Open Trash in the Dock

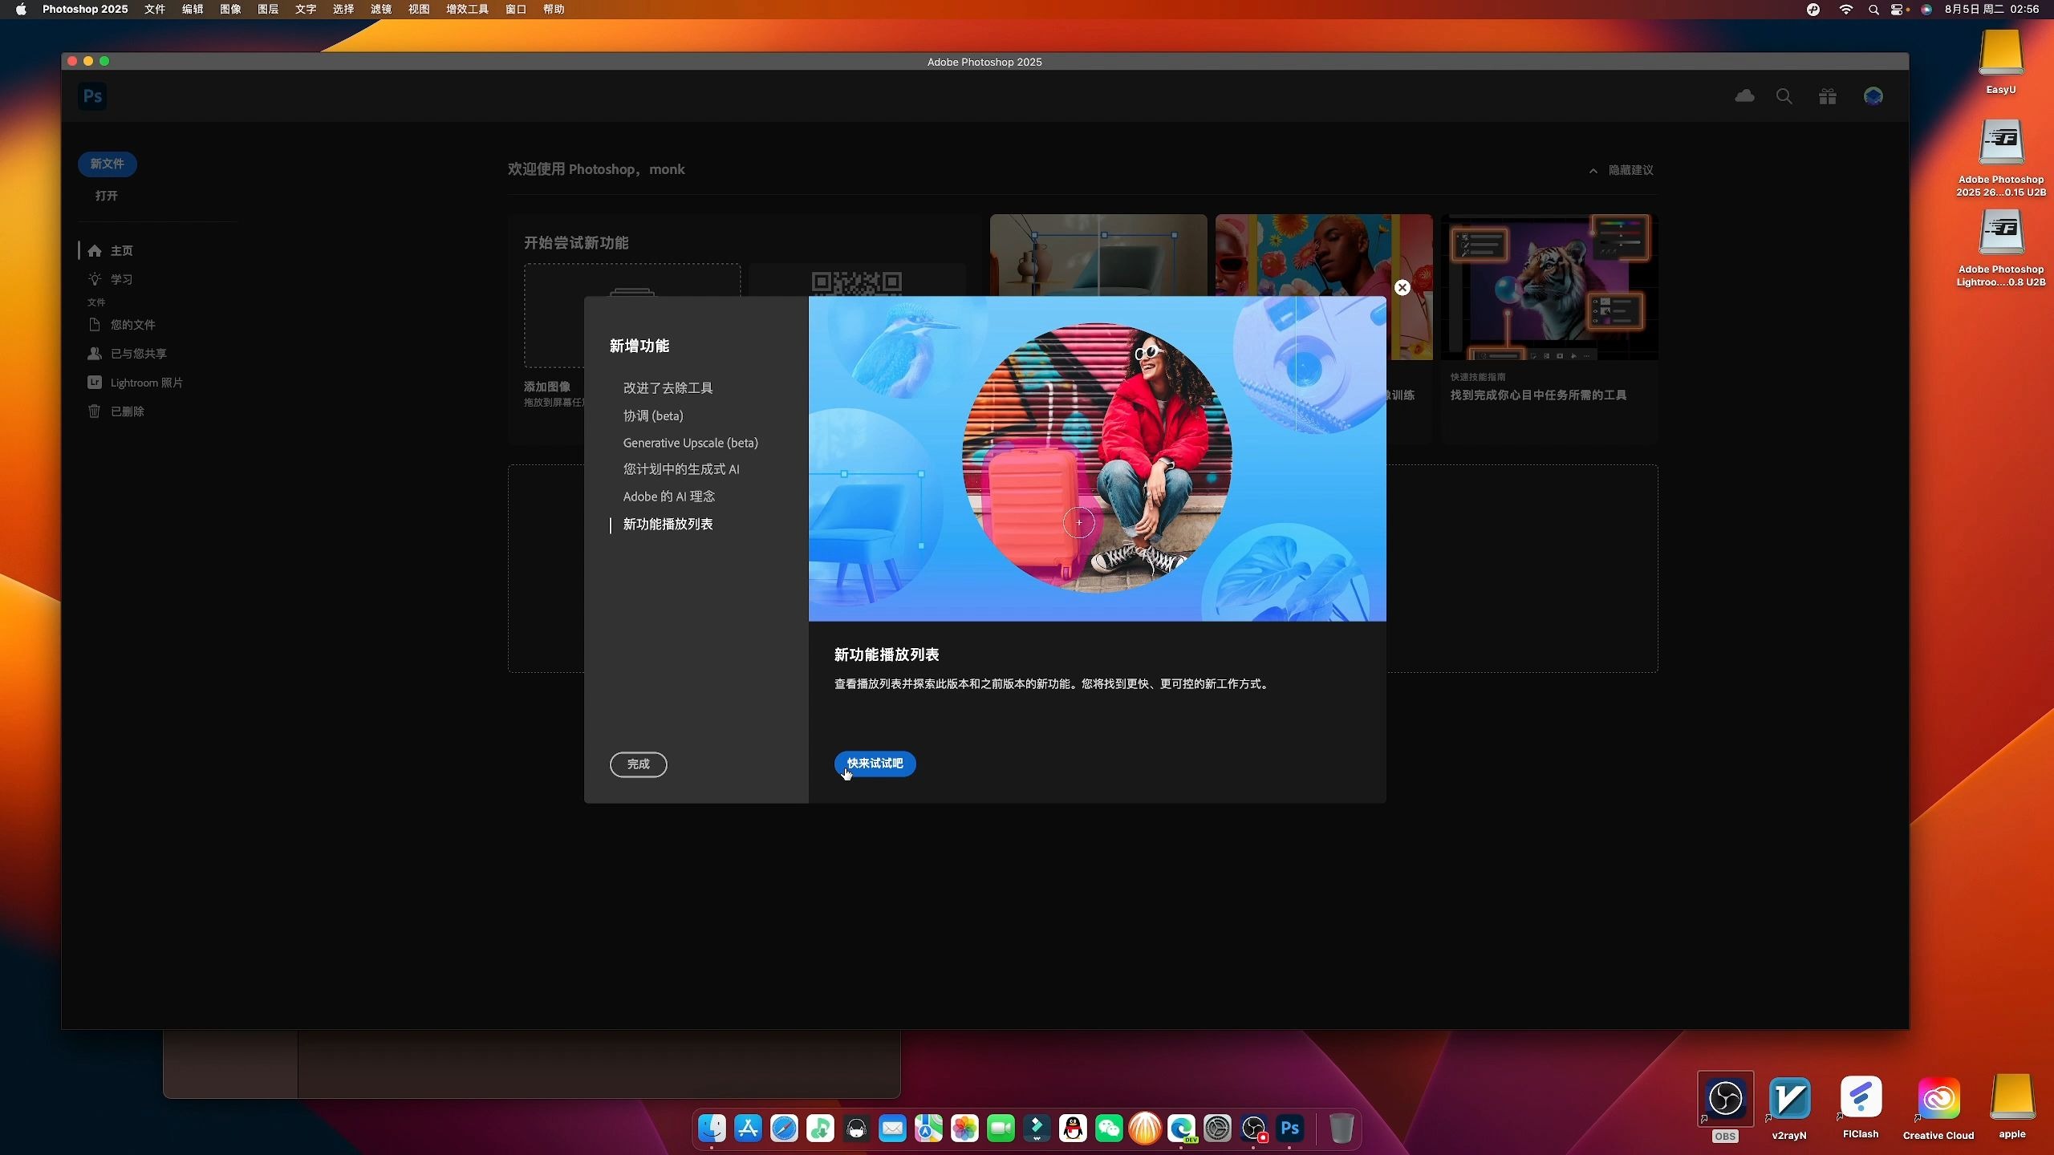pyautogui.click(x=1341, y=1129)
